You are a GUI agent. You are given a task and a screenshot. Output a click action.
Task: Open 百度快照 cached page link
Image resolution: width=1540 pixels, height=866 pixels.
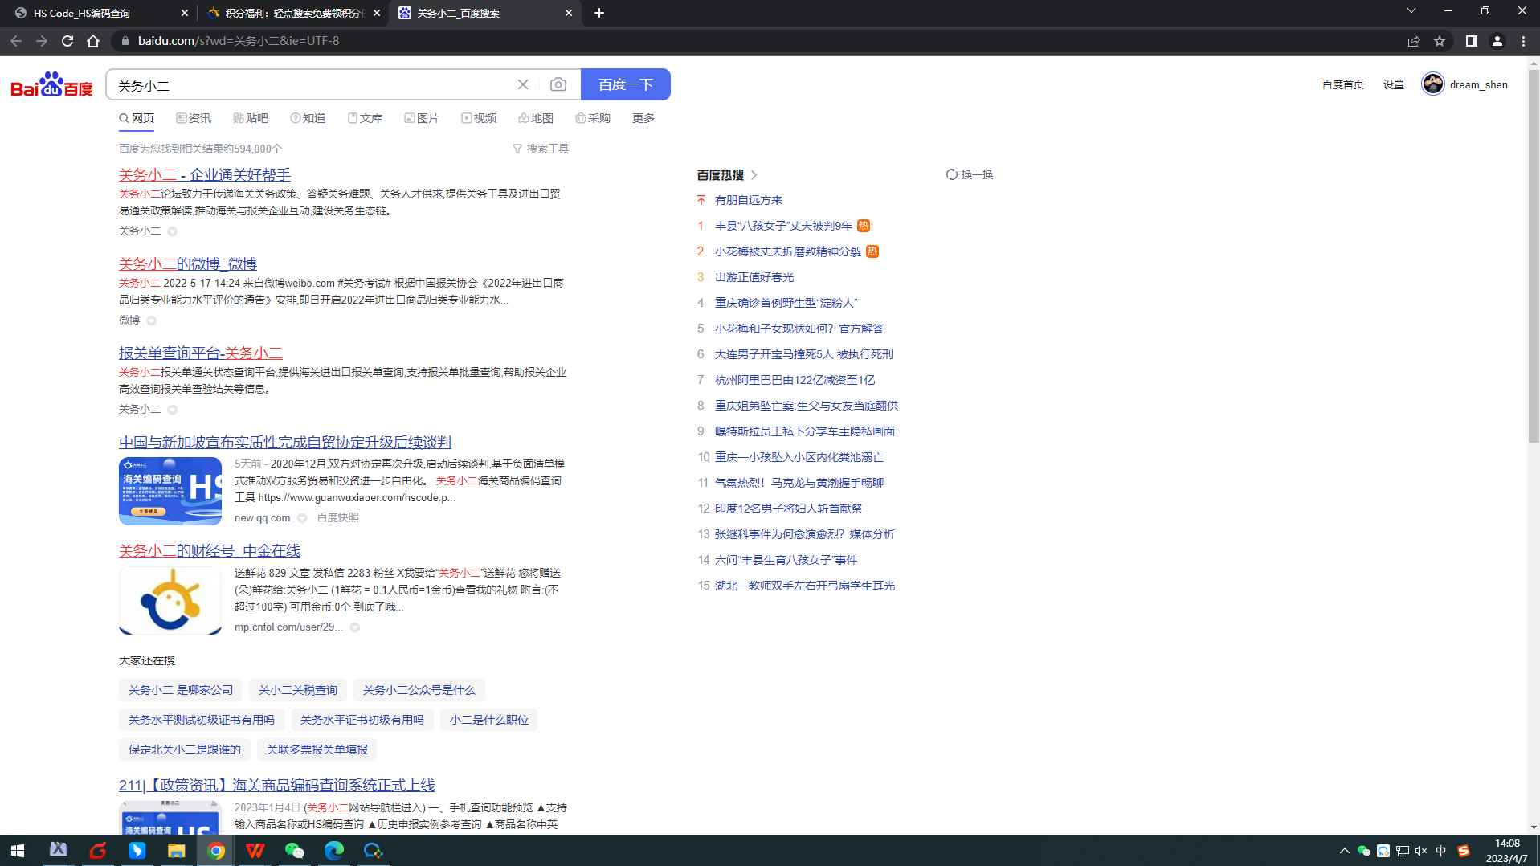click(337, 517)
